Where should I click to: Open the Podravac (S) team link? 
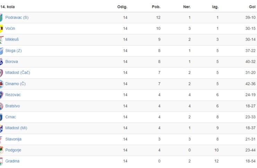coord(17,18)
